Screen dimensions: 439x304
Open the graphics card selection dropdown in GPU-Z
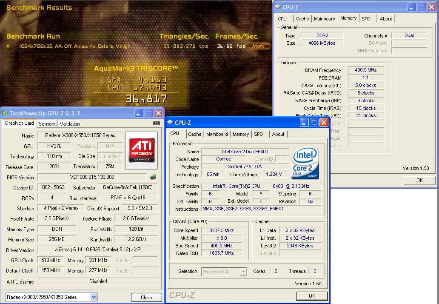94,297
